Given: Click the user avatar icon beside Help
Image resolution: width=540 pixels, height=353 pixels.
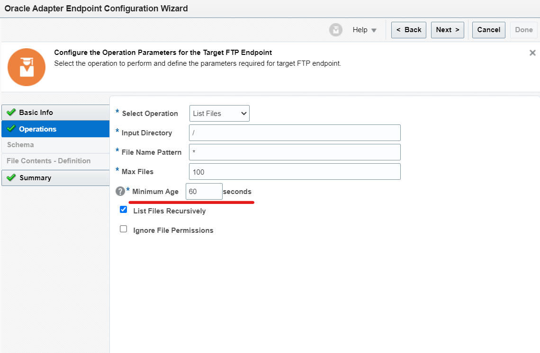Looking at the screenshot, I should click(x=336, y=30).
